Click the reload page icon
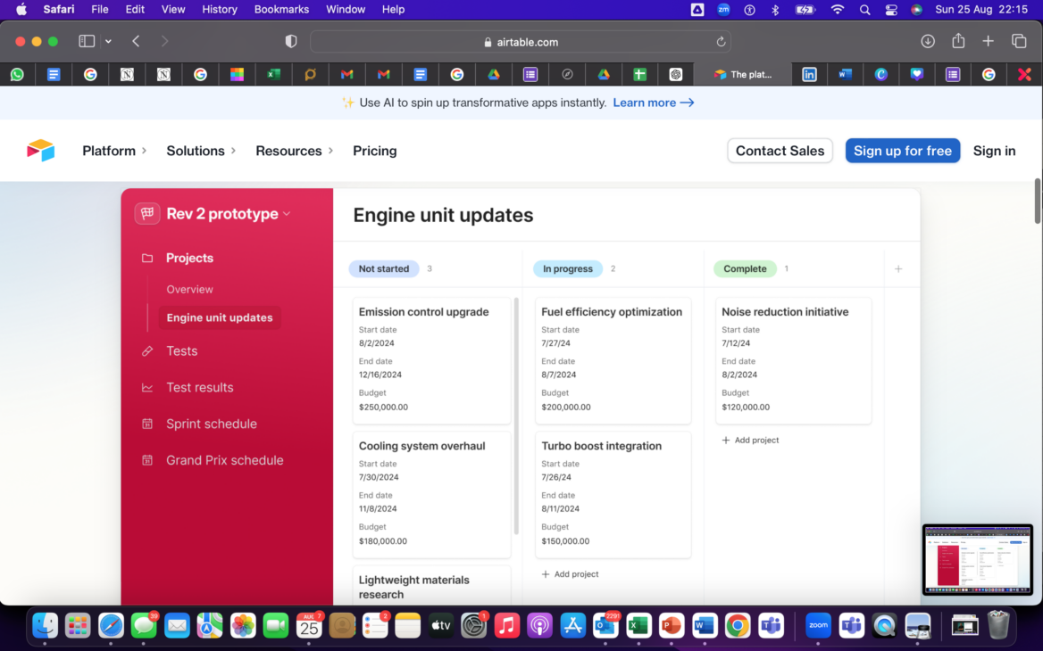The image size is (1043, 651). point(721,42)
